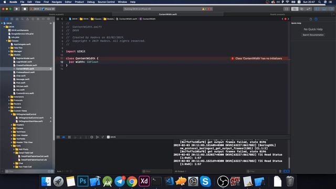Expand the Manager folder
The width and height of the screenshot is (336, 189).
(x=9, y=51)
